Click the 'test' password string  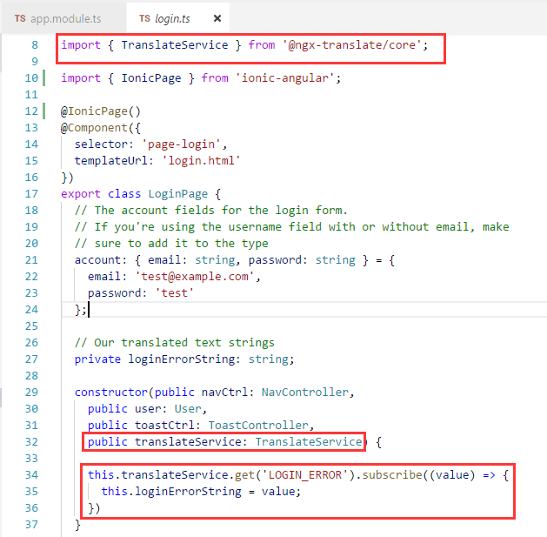tap(175, 293)
